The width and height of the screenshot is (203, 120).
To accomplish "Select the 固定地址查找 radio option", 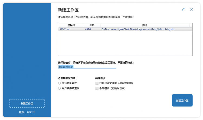I will pos(60,83).
